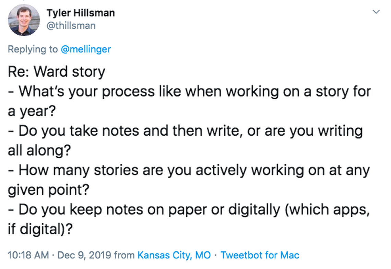Image resolution: width=391 pixels, height=269 pixels.
Task: Open the tweet options chevron menu
Action: (x=376, y=12)
